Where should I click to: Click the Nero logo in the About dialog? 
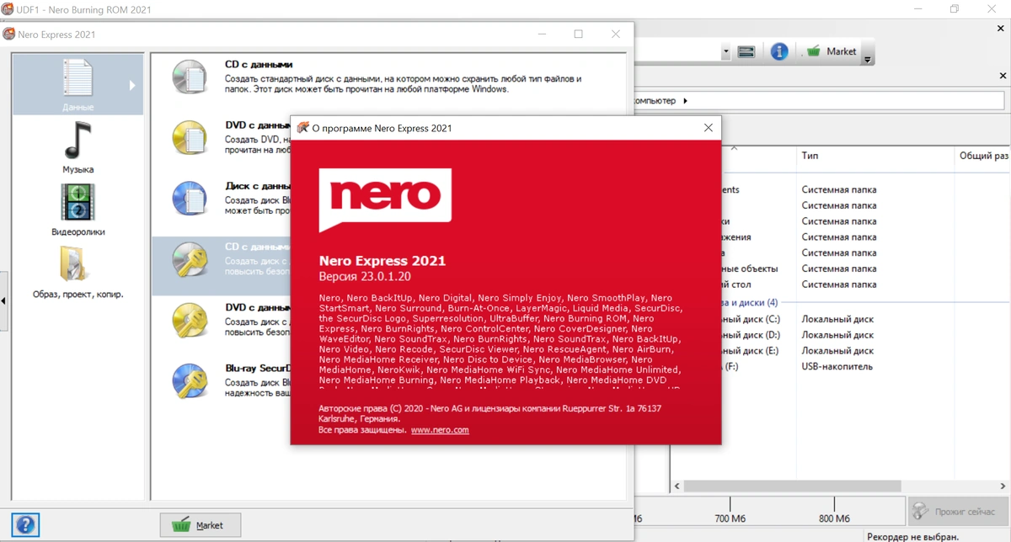pyautogui.click(x=385, y=199)
